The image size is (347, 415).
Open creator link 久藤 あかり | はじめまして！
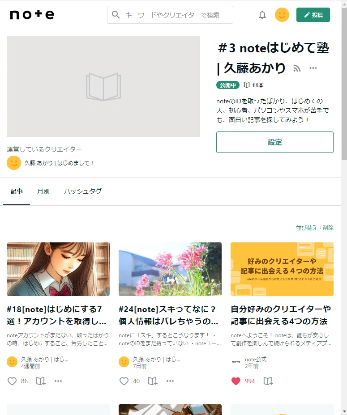[x=59, y=163]
